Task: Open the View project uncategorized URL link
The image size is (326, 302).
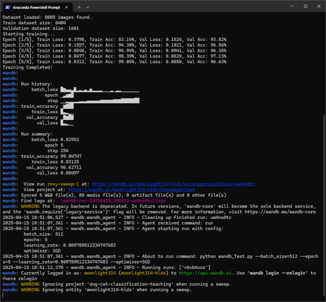Action: pos(131,190)
